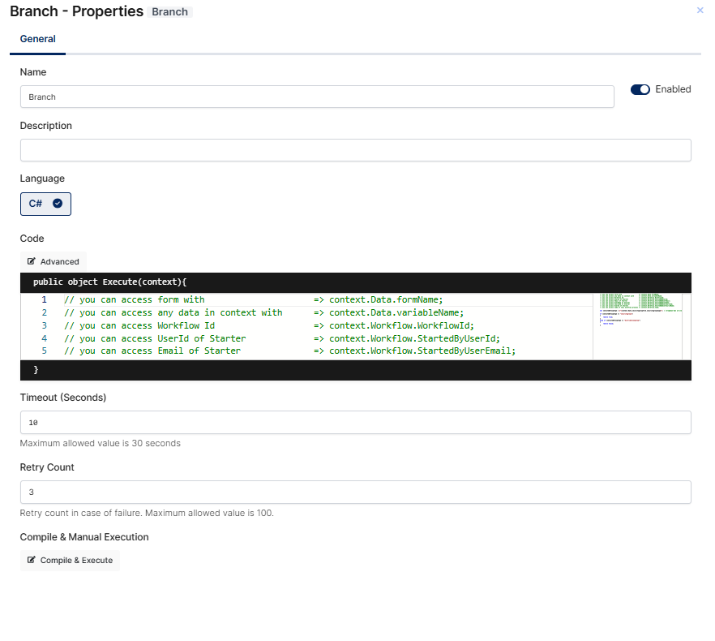Focus the Name input field
The width and height of the screenshot is (715, 641).
click(317, 97)
